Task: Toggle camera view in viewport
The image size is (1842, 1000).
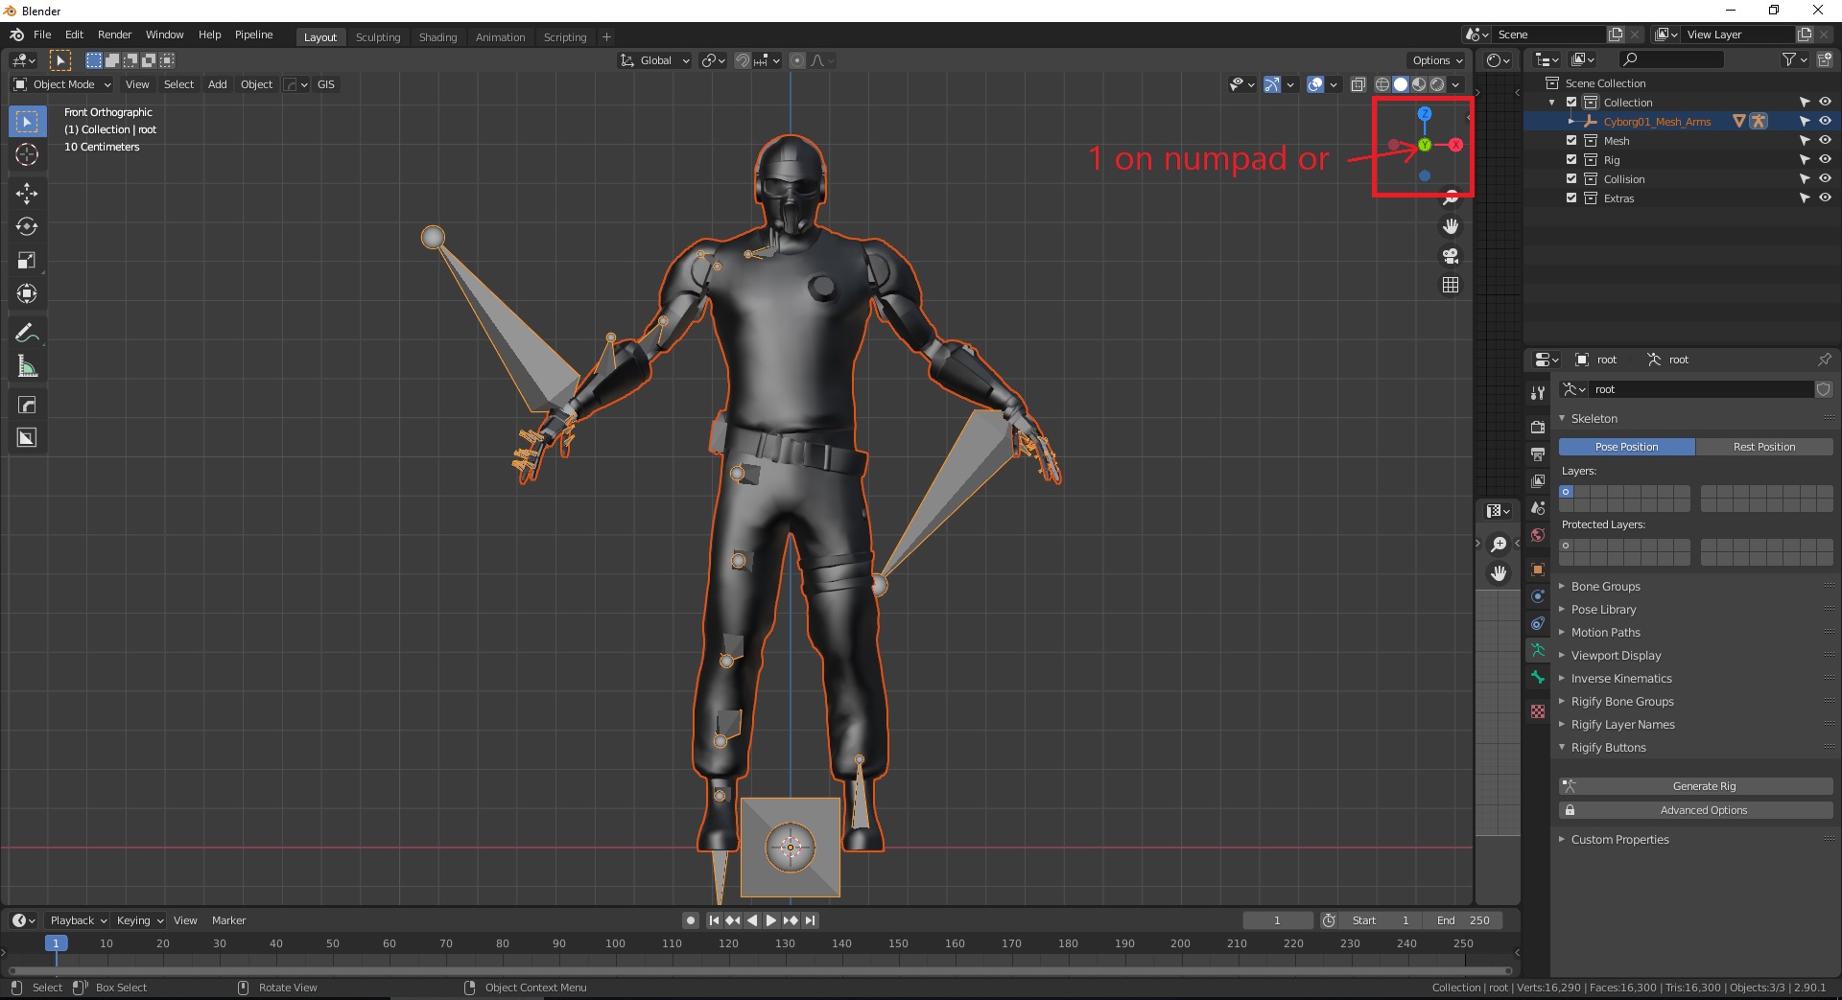Action: [x=1451, y=256]
